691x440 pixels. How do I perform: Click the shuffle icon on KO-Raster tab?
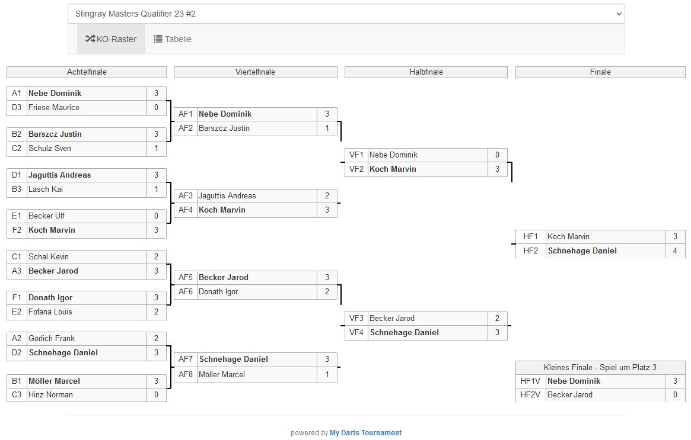pos(90,39)
